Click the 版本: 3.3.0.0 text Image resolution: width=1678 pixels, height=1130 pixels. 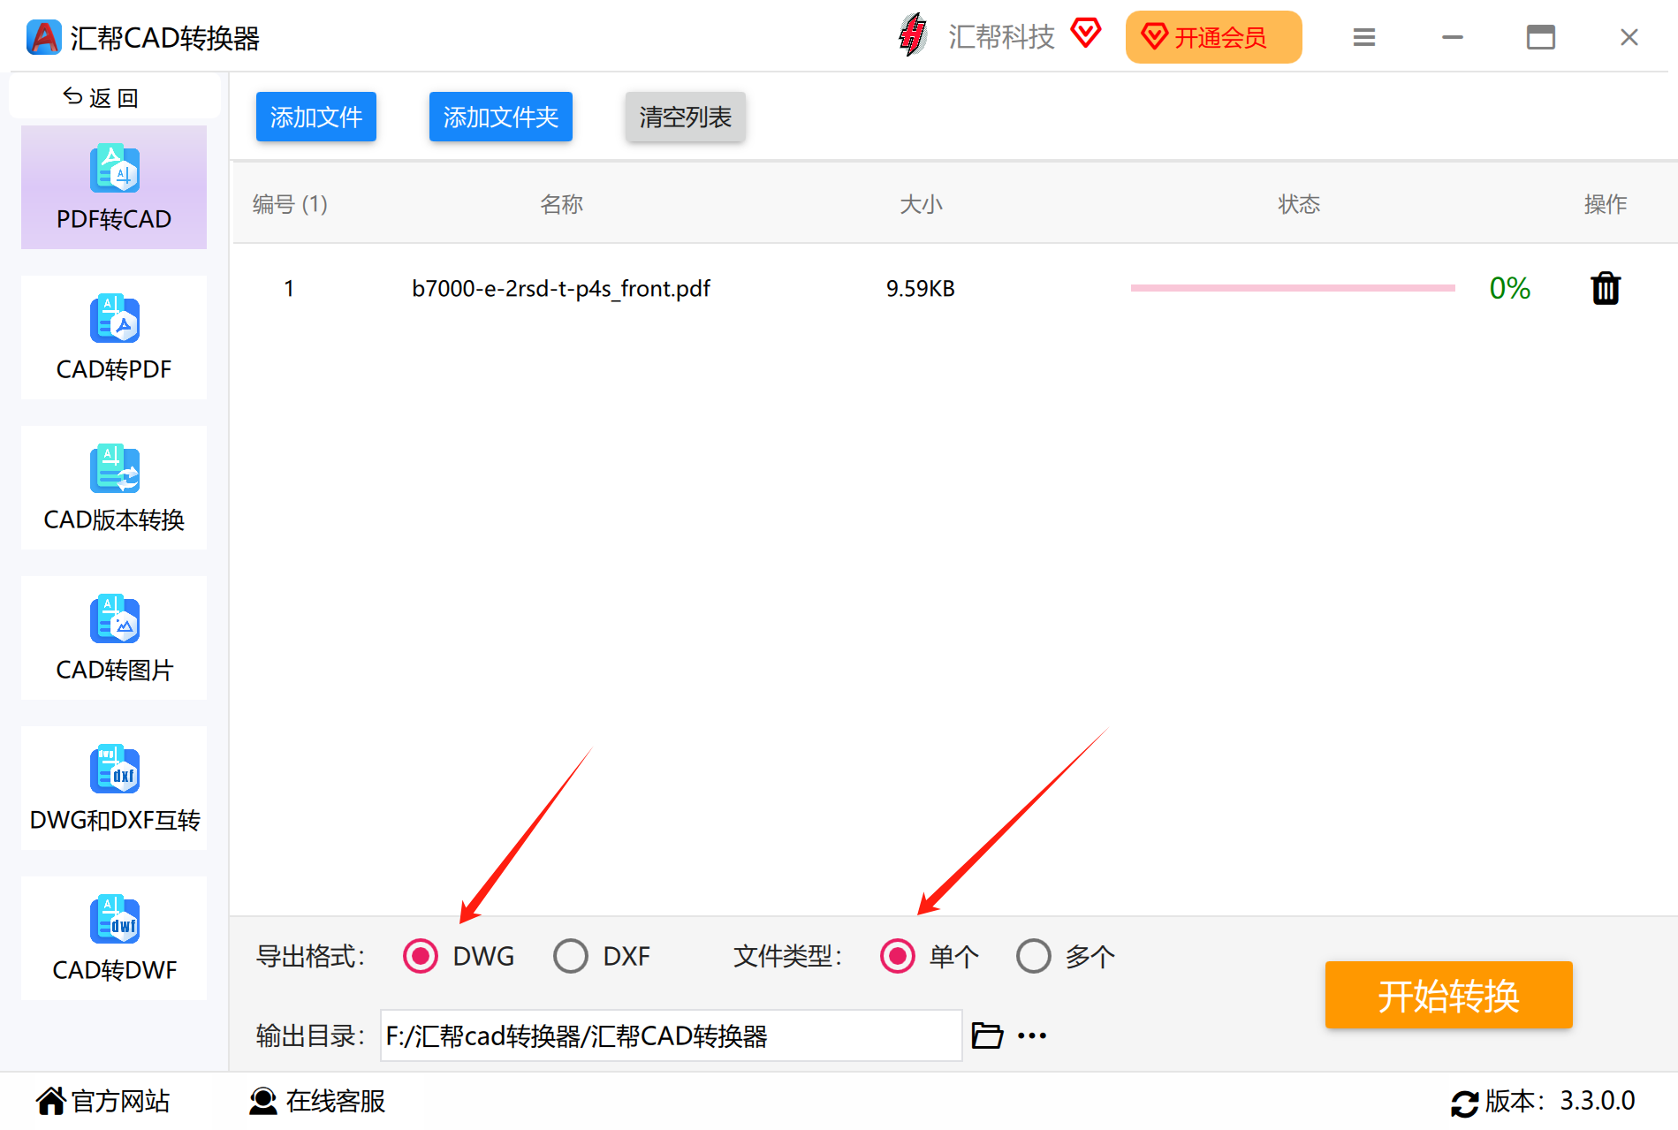[x=1560, y=1101]
